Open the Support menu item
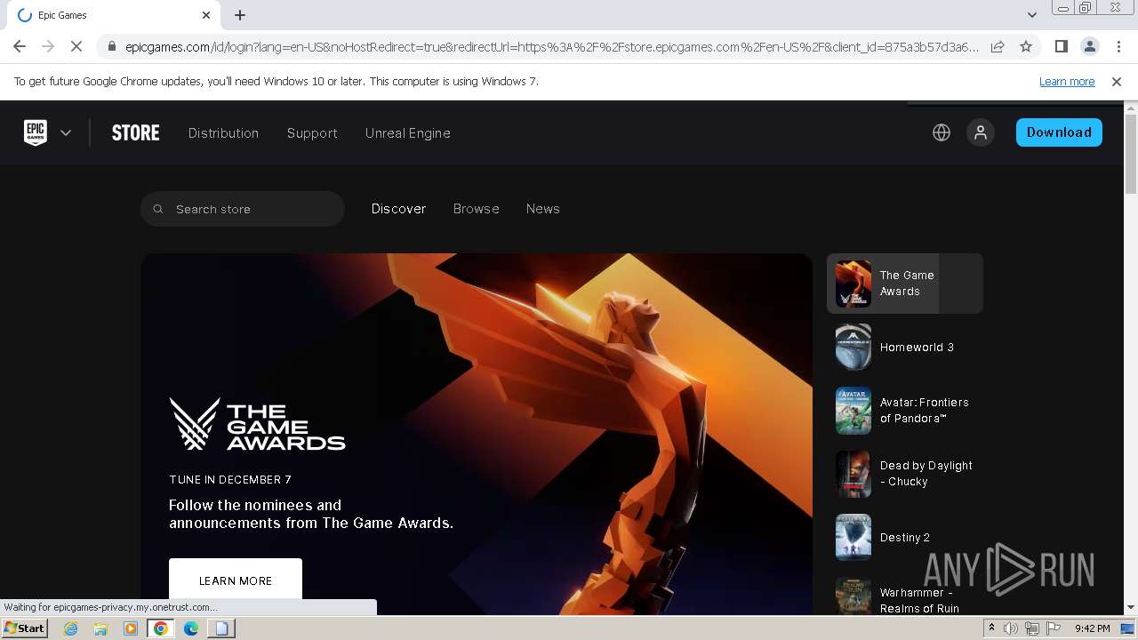Screen dimensions: 1138x640 pyautogui.click(x=312, y=132)
